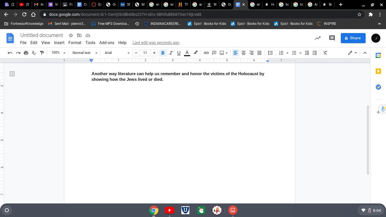Click the Increase indent icon
386x217 pixels.
(315, 53)
